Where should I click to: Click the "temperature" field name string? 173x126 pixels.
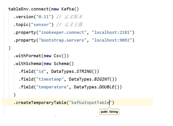(52, 87)
